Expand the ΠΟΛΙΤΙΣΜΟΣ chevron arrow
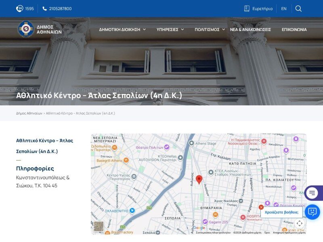 click(x=224, y=29)
